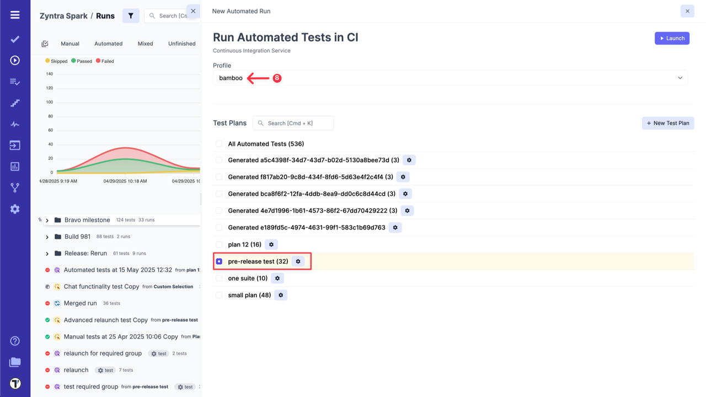This screenshot has width=706, height=397.
Task: Check the All Automated Tests checkbox
Action: 219,144
